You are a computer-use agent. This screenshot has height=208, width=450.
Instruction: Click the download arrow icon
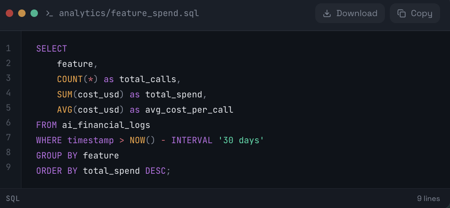pyautogui.click(x=327, y=13)
